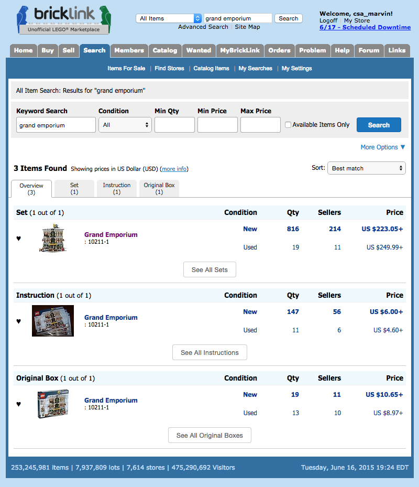
Task: Open Grand Emporium instruction title link
Action: pyautogui.click(x=111, y=318)
